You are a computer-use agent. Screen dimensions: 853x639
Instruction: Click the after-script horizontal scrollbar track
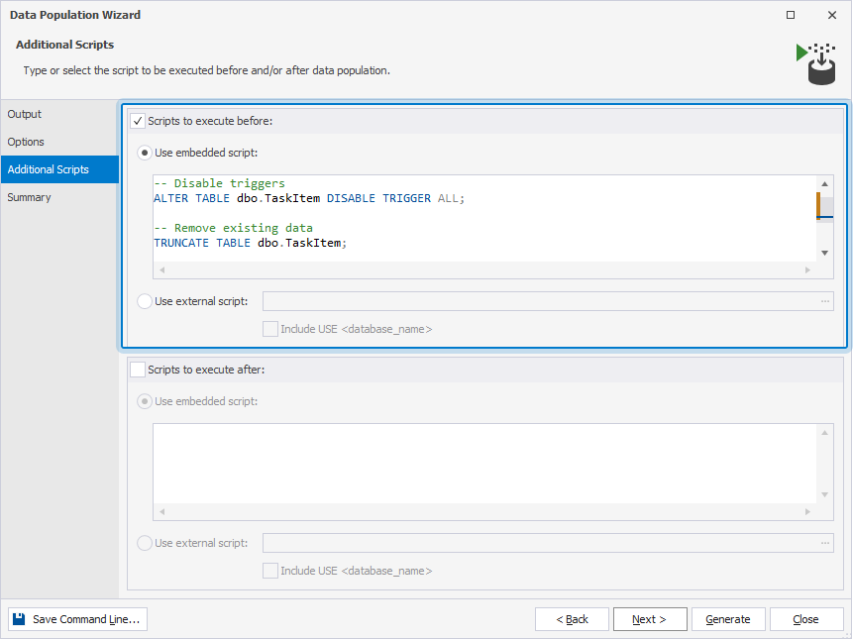click(484, 511)
